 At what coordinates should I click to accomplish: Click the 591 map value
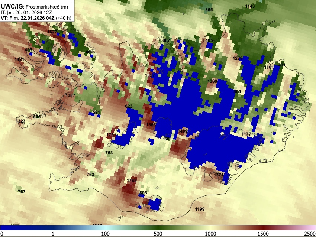96,112
